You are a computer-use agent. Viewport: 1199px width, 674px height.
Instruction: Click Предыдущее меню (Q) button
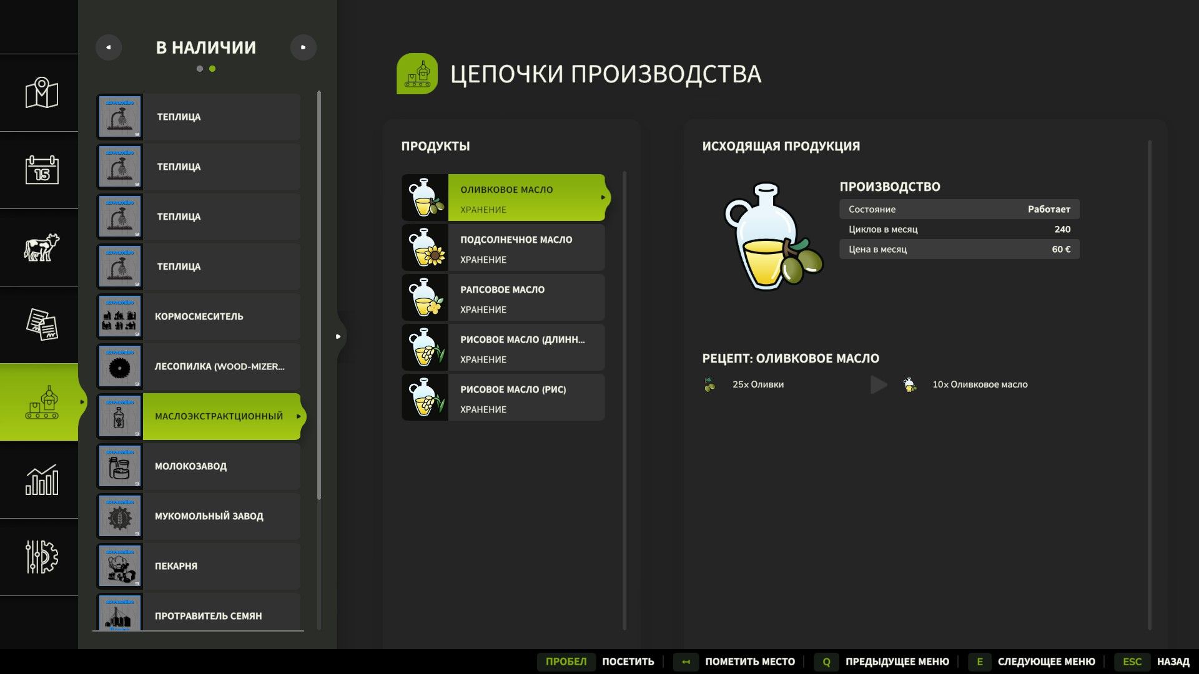[882, 662]
